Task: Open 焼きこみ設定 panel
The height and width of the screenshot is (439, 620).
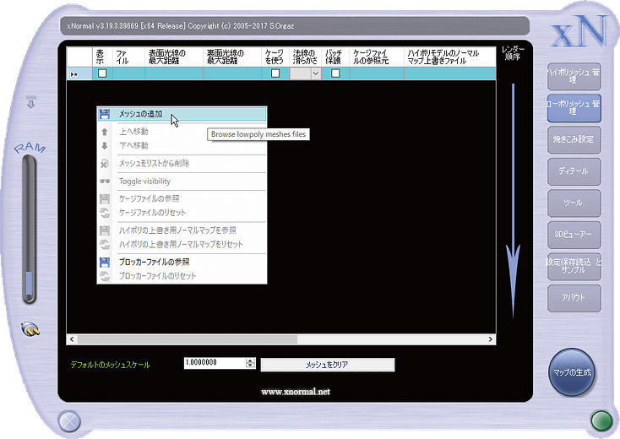Action: [x=574, y=139]
